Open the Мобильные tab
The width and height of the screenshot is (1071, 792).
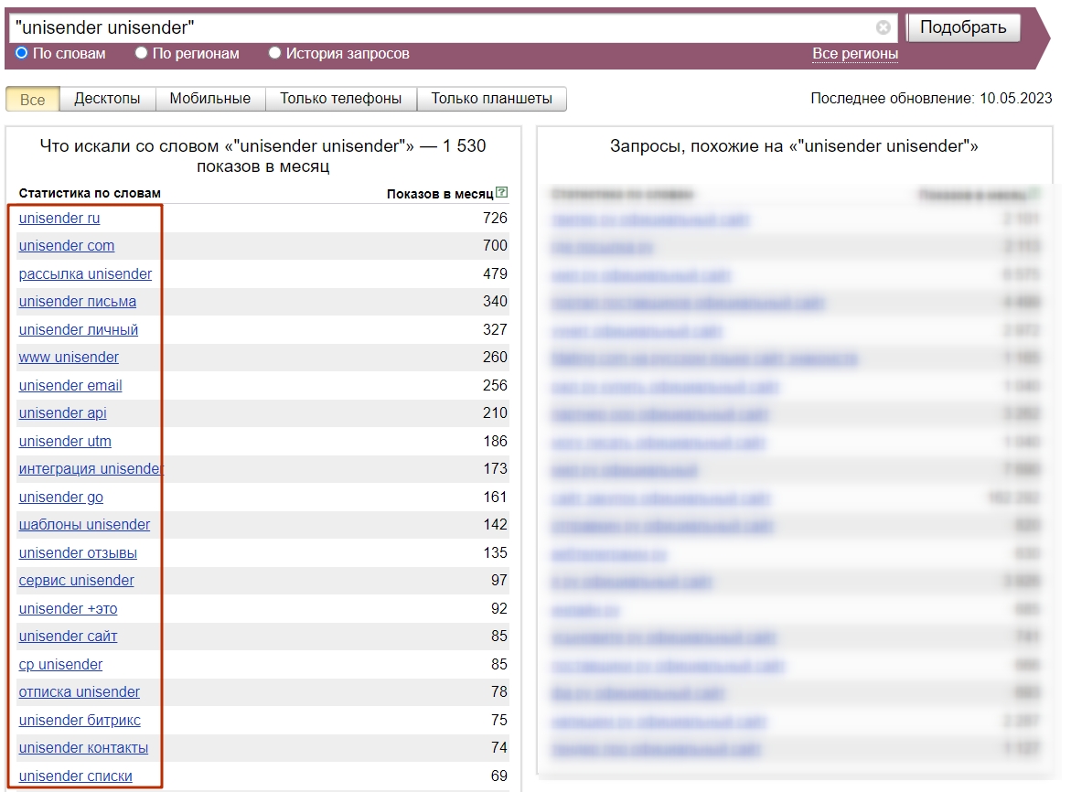tap(210, 99)
